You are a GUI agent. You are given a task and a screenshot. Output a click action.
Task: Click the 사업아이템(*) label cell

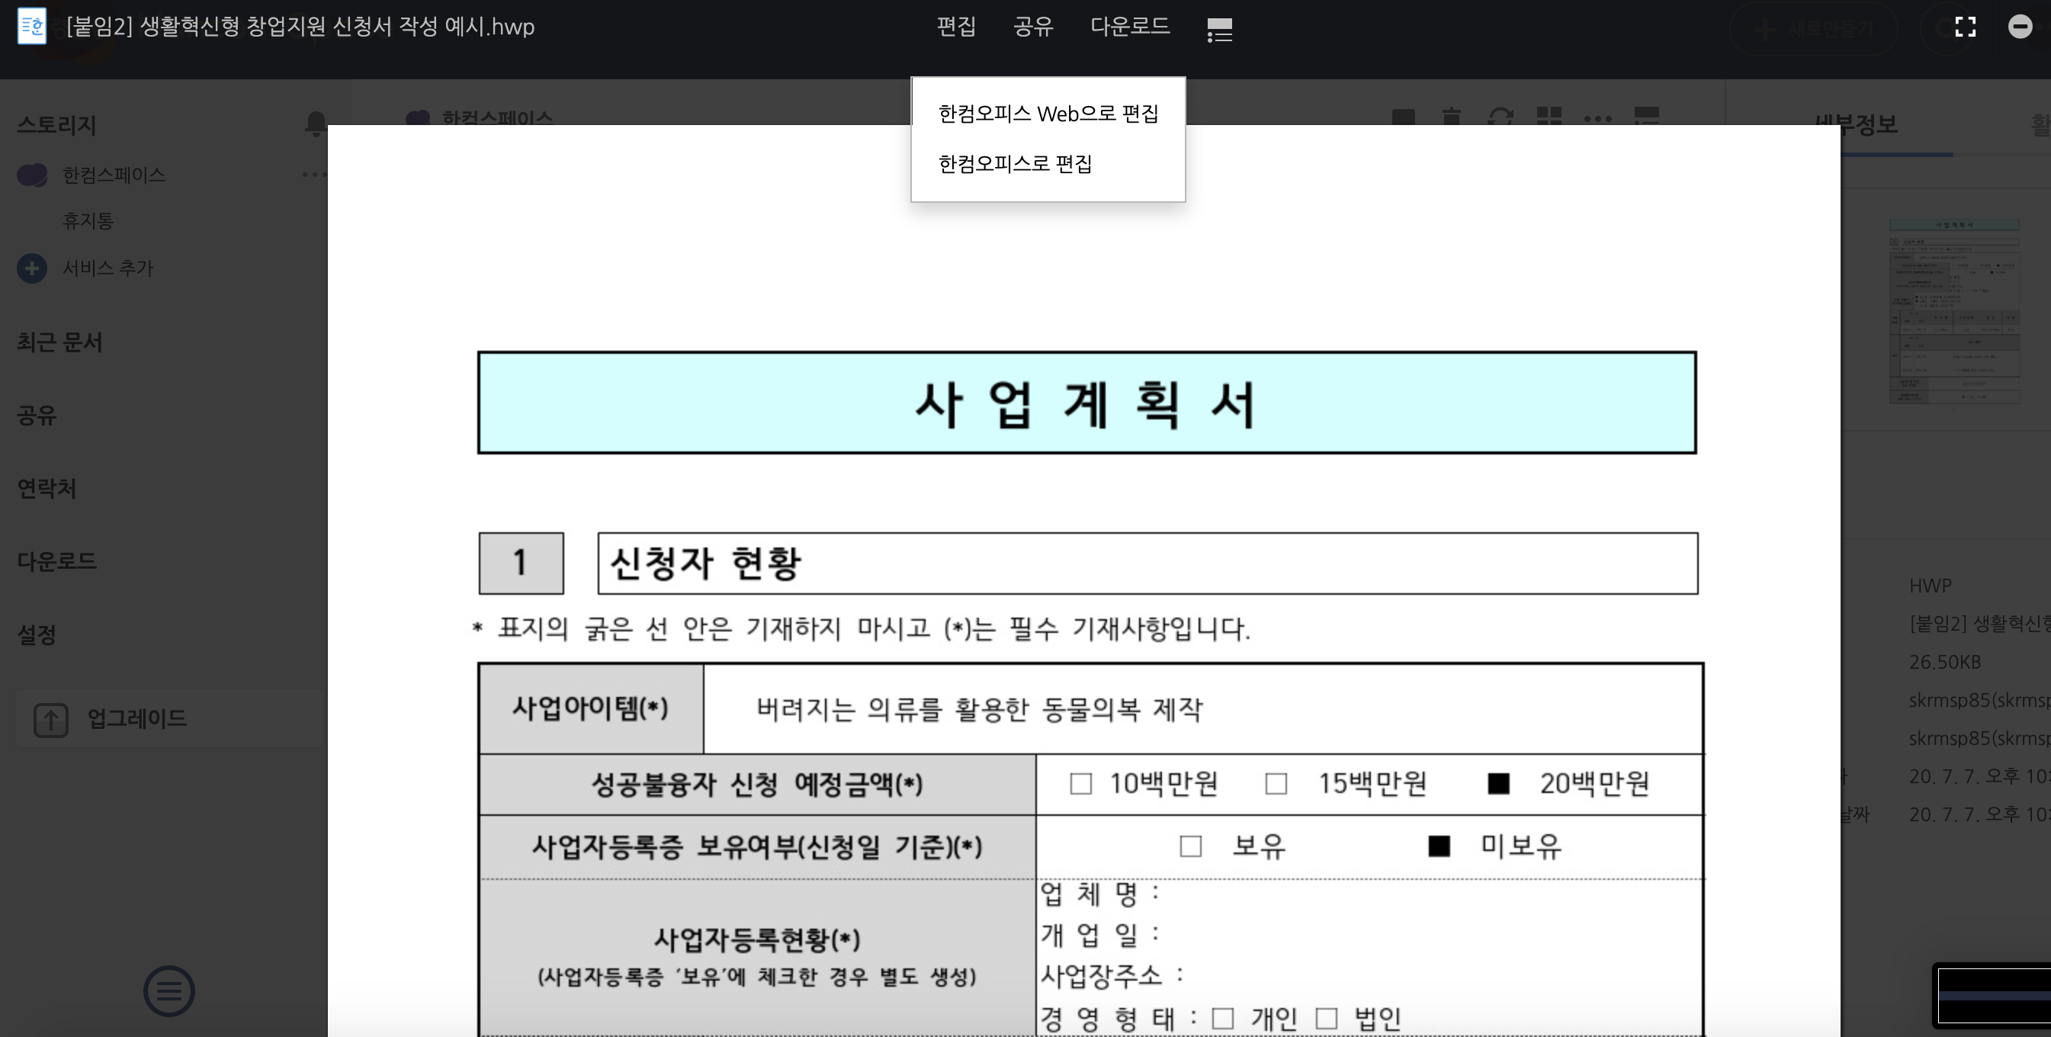590,708
